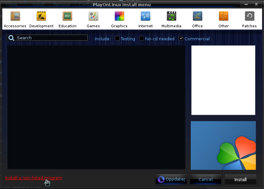Click the empty white preview panel
Image resolution: width=264 pixels, height=189 pixels.
point(223,80)
